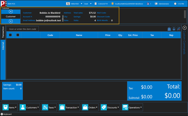188x116 pixels.
Task: Click the shopping bag icon above grid
Action: [x=169, y=29]
